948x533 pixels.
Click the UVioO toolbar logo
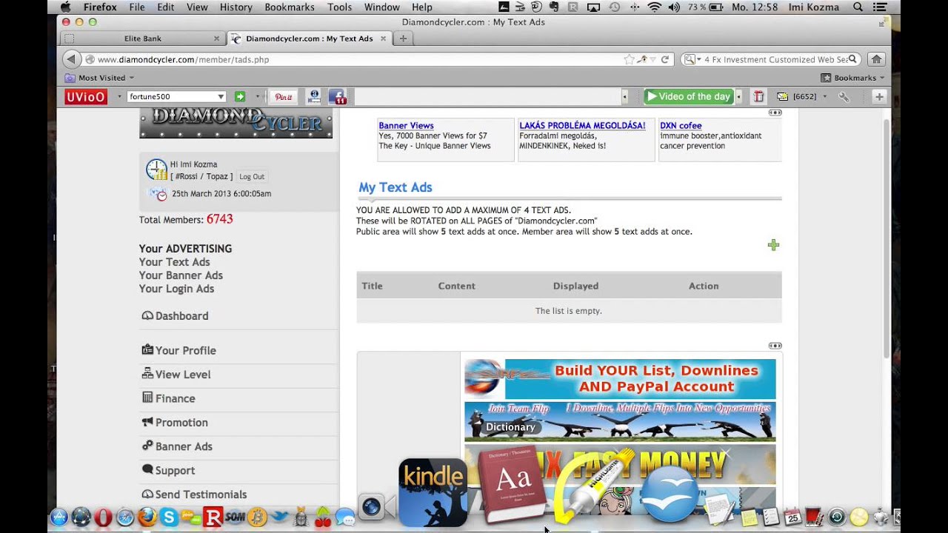tap(86, 96)
